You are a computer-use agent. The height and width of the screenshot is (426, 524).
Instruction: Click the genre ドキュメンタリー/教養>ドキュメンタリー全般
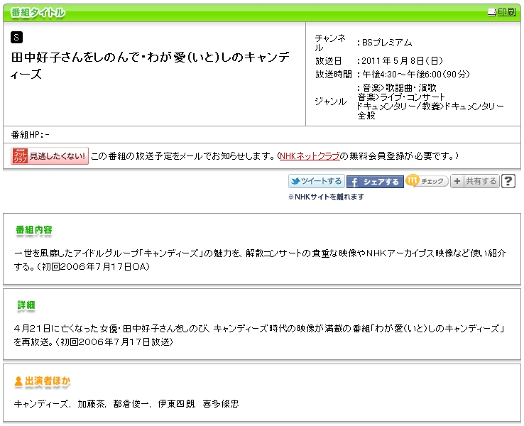coord(430,111)
